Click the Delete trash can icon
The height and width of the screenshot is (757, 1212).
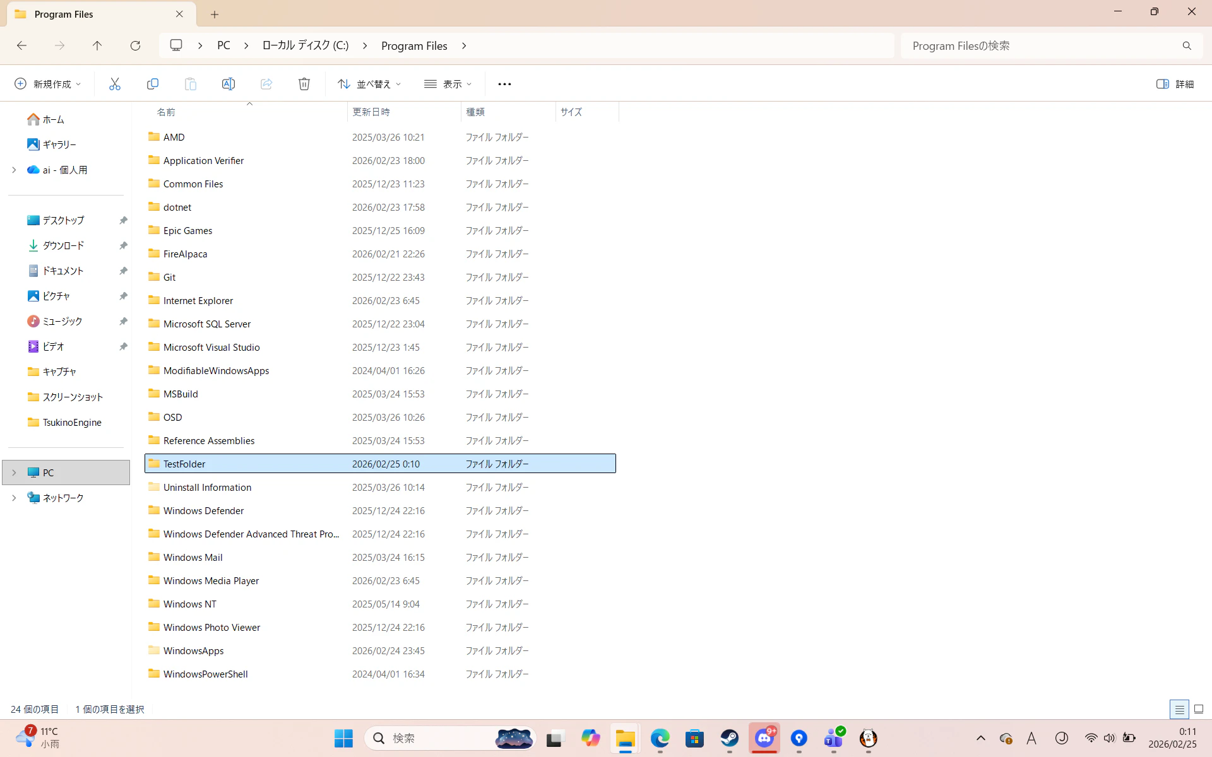pyautogui.click(x=304, y=84)
